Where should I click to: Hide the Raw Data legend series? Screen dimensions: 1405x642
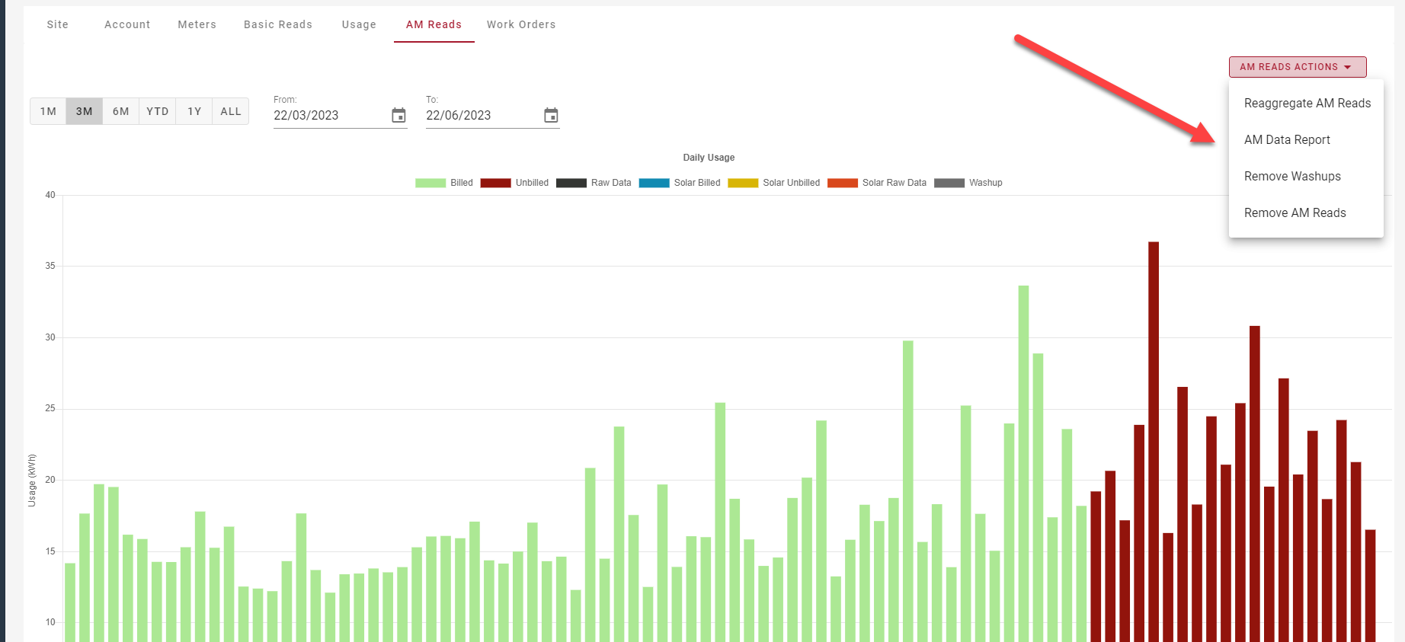[x=594, y=183]
